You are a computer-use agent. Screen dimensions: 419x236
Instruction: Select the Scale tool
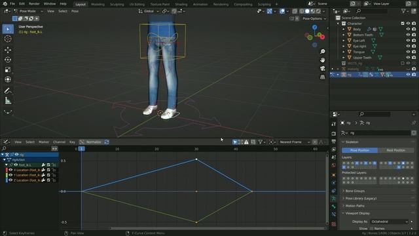pyautogui.click(x=8, y=69)
